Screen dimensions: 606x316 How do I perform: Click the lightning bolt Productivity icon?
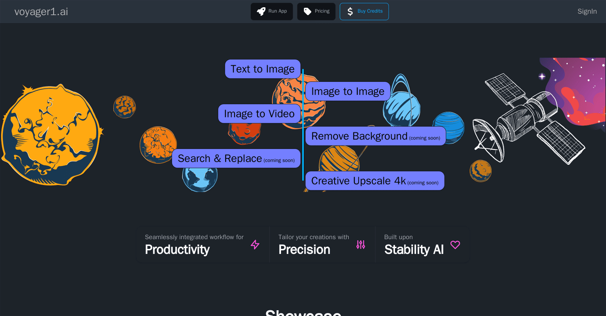pyautogui.click(x=255, y=245)
